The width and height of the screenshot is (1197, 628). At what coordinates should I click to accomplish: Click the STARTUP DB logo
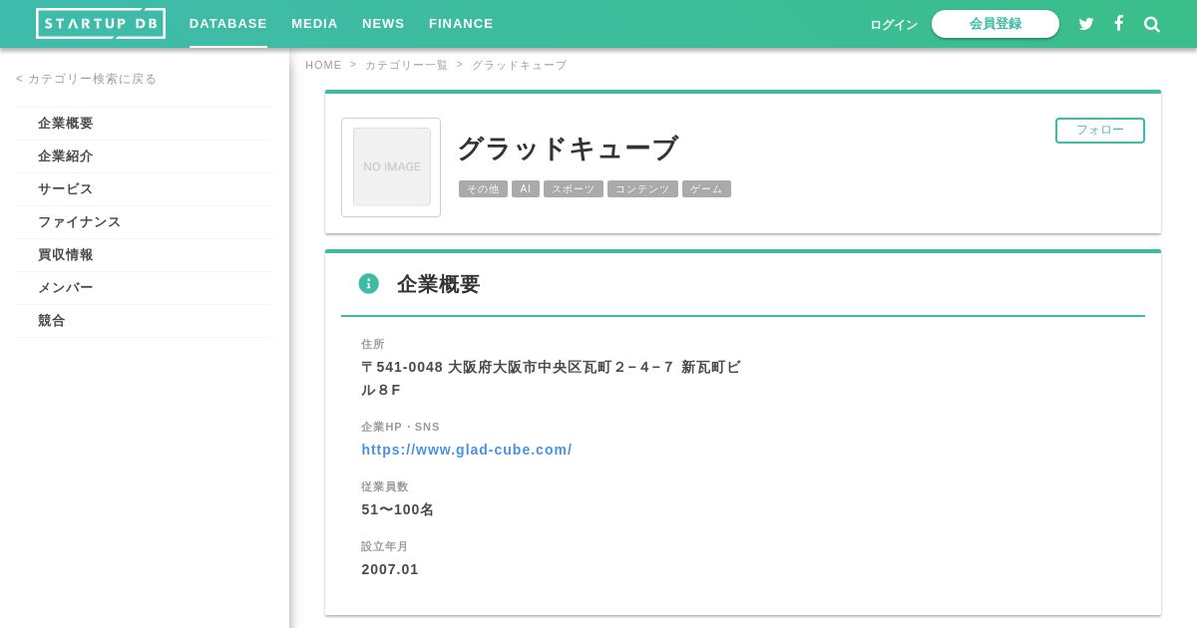[101, 24]
